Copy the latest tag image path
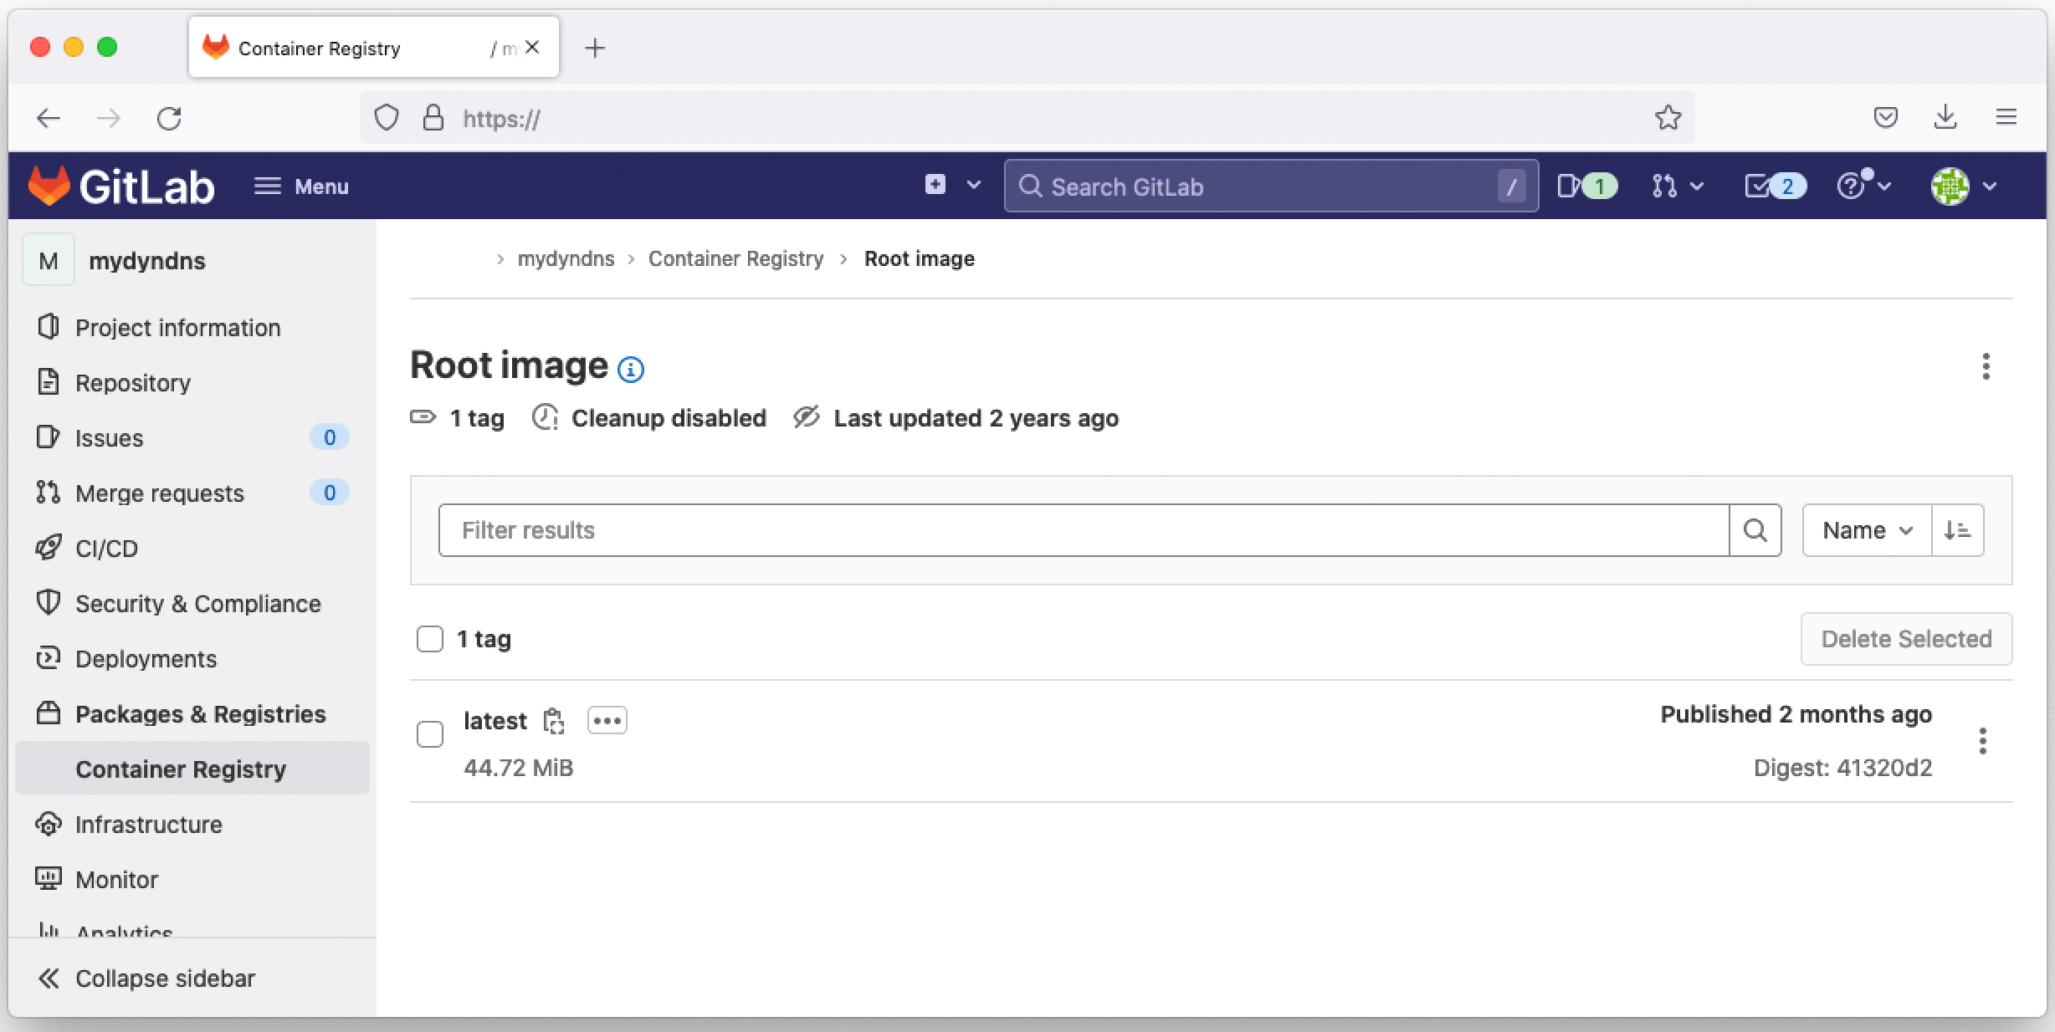 tap(553, 721)
